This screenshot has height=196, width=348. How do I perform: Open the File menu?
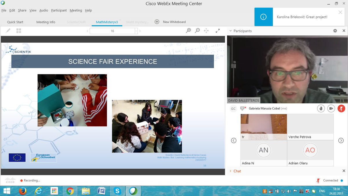(x=4, y=10)
